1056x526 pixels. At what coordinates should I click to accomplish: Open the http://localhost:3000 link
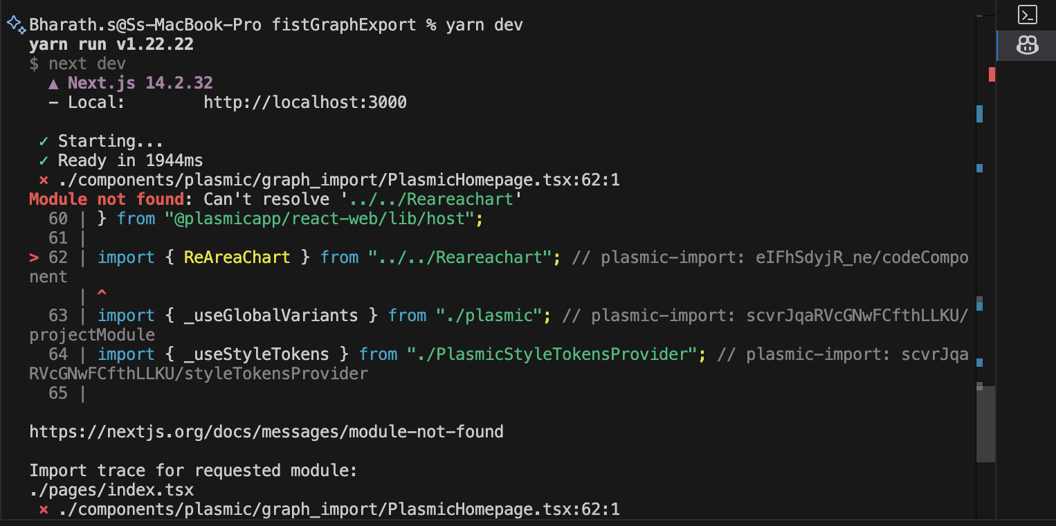click(x=304, y=102)
